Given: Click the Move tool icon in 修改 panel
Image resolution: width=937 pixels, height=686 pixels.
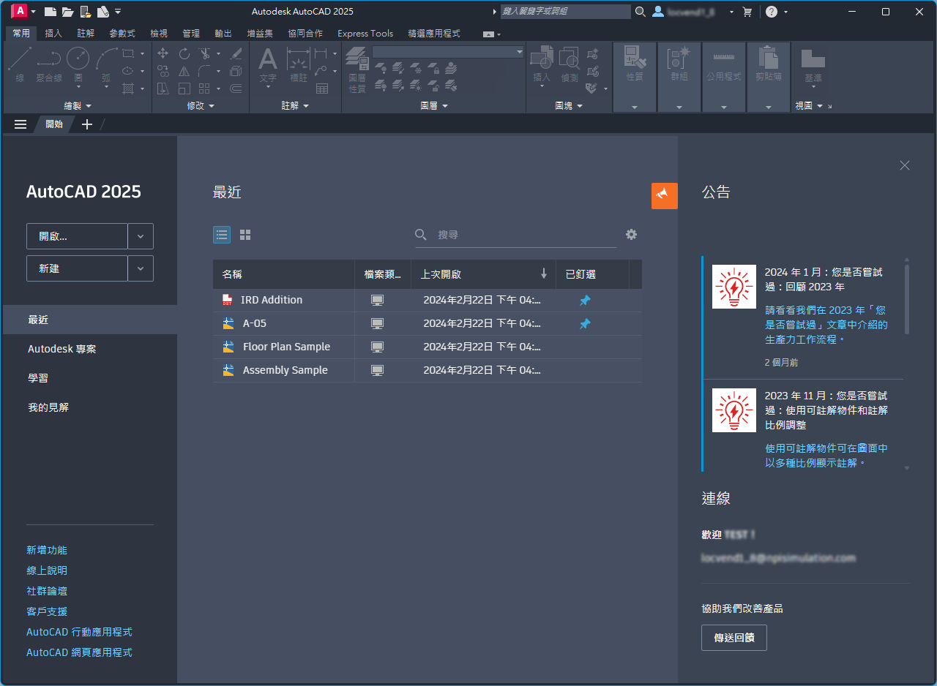Looking at the screenshot, I should 163,53.
